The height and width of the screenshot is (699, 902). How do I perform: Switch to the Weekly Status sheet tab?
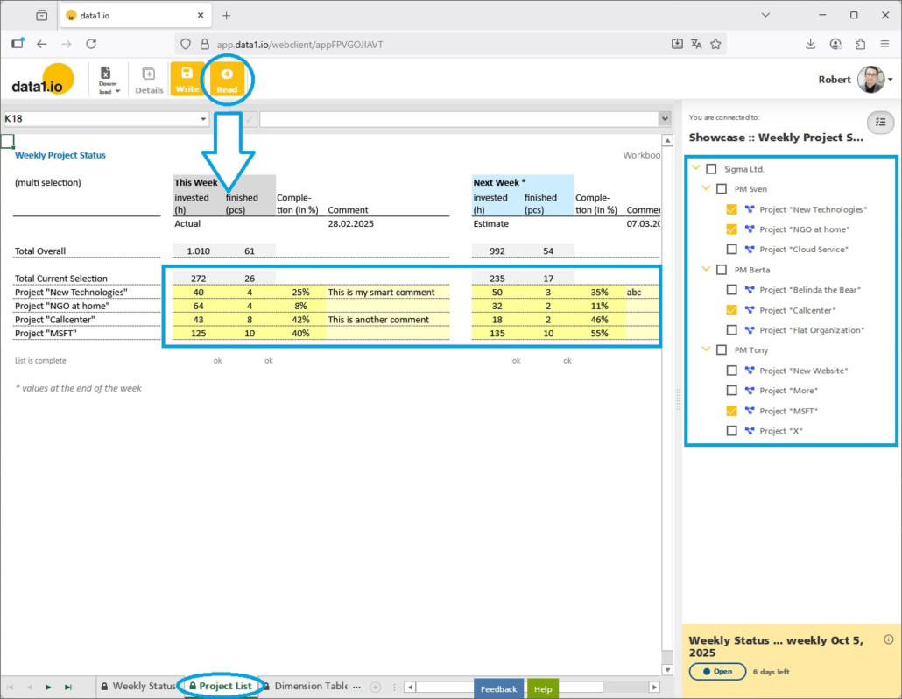pyautogui.click(x=138, y=687)
